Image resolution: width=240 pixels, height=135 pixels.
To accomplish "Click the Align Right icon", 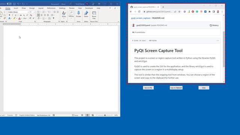I will 45,15.
